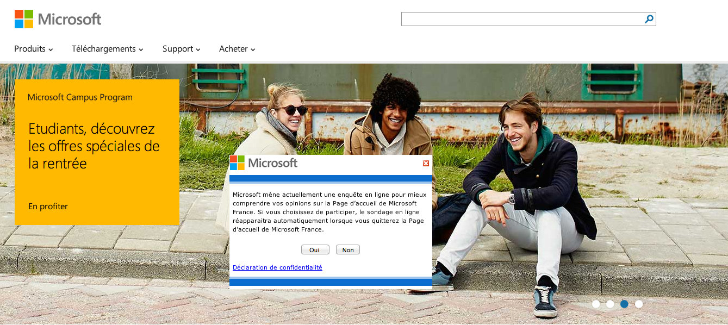The height and width of the screenshot is (325, 728).
Task: Open the Acheter menu
Action: [237, 49]
